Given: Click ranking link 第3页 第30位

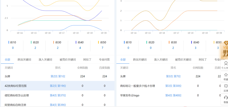Looking at the screenshot, I should (173, 86).
